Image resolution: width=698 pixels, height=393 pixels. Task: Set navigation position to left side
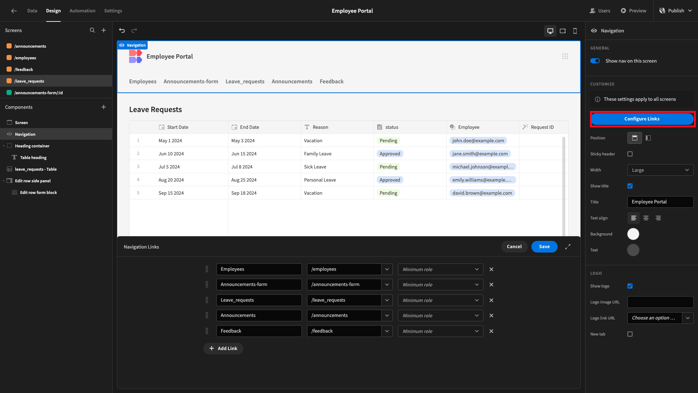648,138
